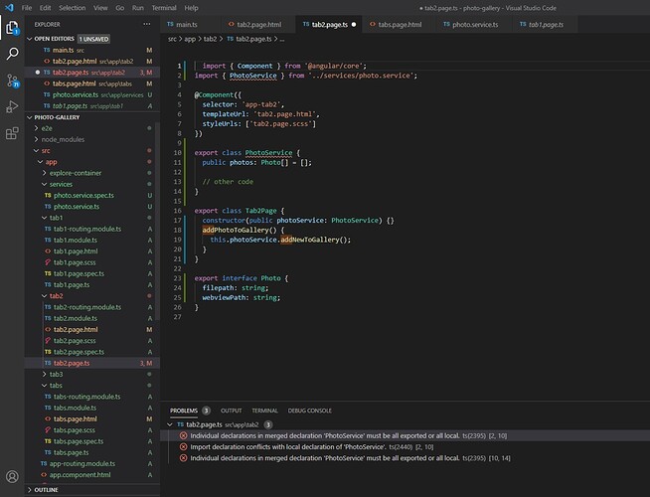
Task: Open tabs-routing.module.ts in the file tree
Action: [x=87, y=397]
